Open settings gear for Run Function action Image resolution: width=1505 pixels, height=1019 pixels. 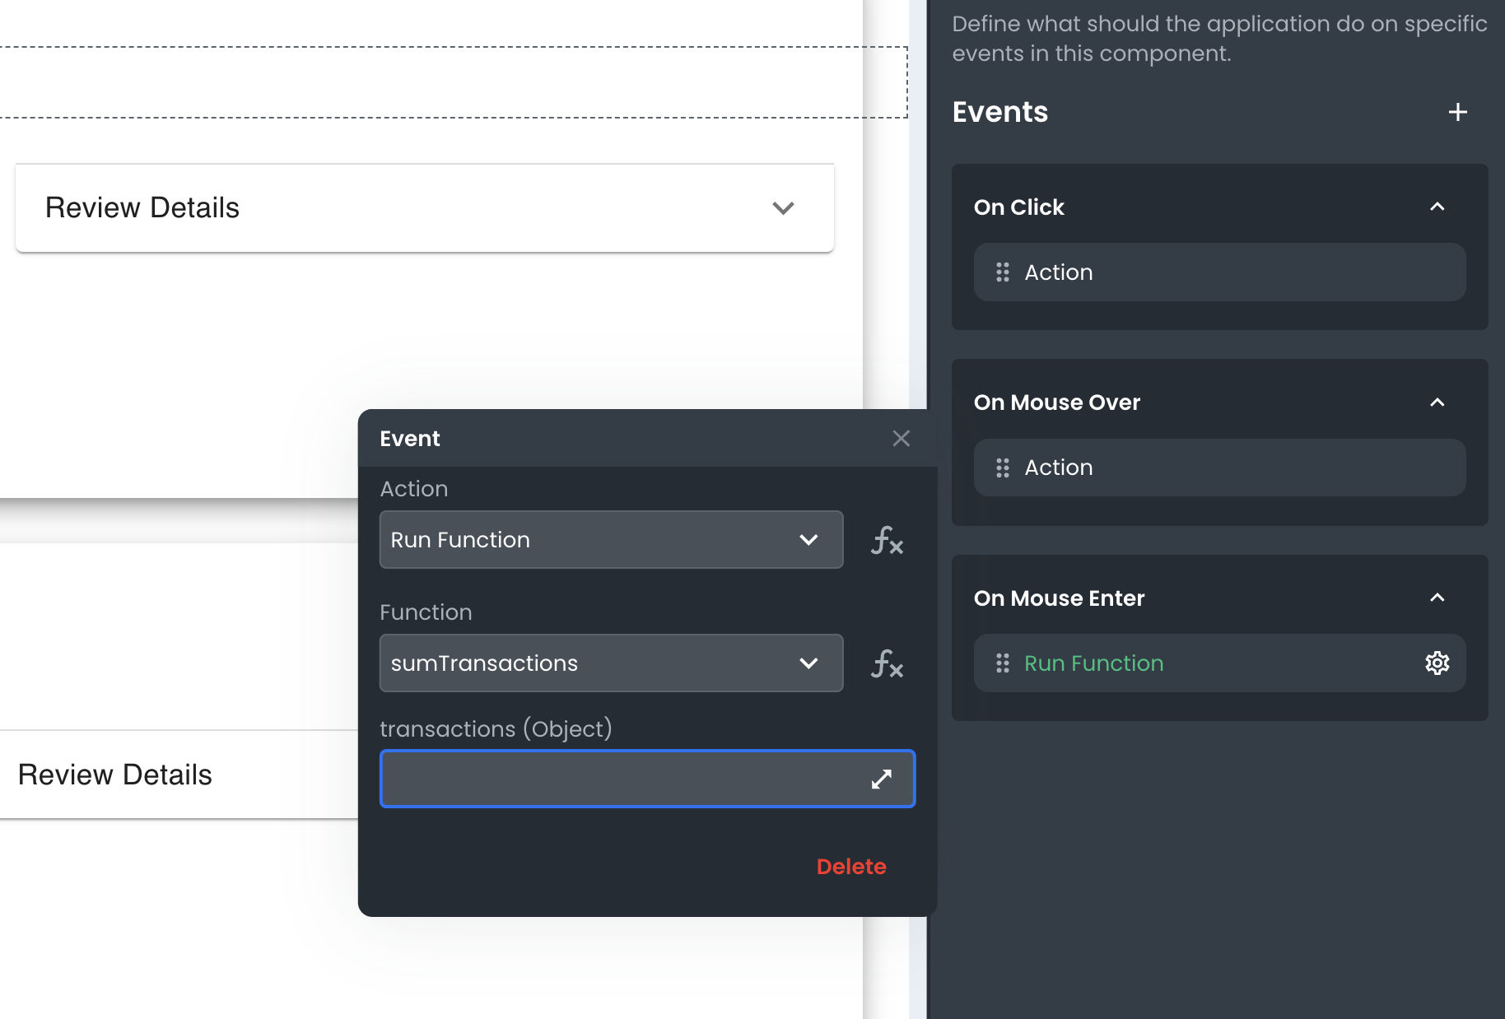[1437, 663]
